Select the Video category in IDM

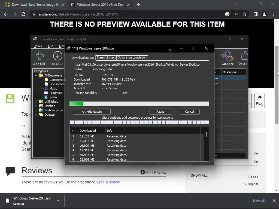[x=53, y=97]
